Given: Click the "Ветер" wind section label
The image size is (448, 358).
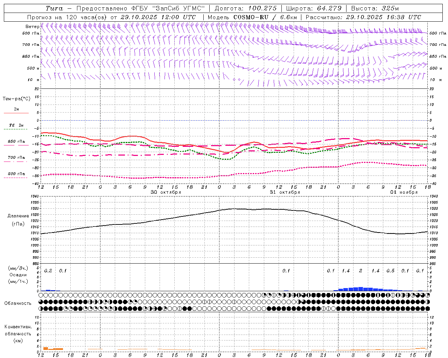Looking at the screenshot, I should coord(32,27).
